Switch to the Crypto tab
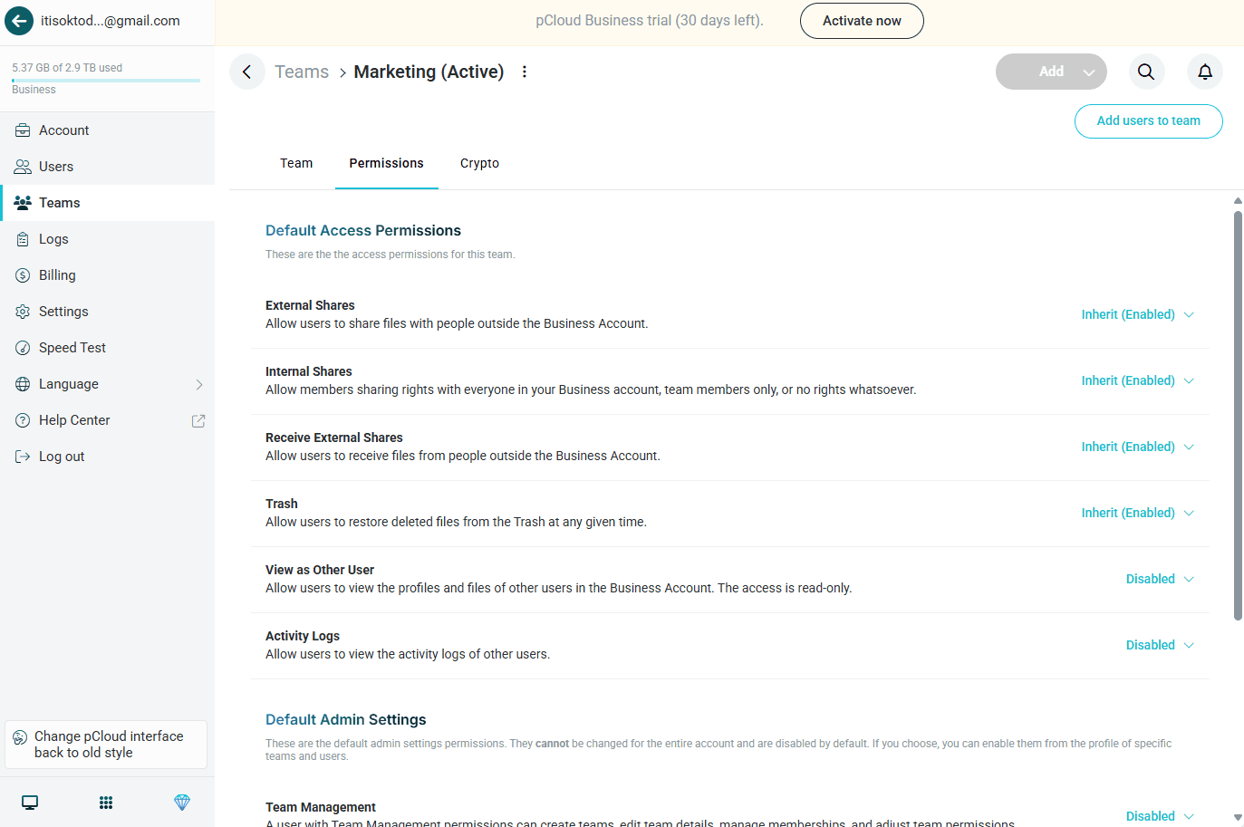1244x827 pixels. click(x=479, y=163)
